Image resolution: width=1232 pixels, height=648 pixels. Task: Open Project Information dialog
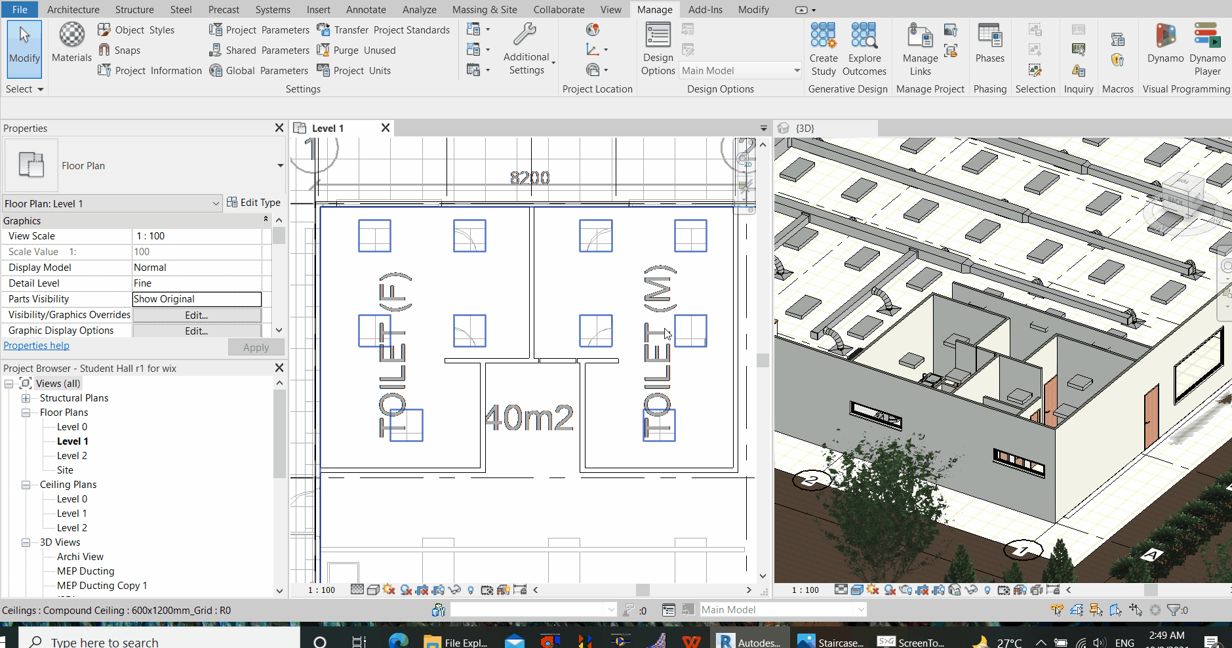coord(150,70)
